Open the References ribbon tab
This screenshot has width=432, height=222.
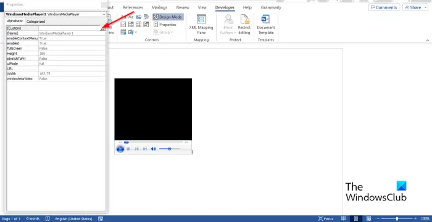pos(133,7)
